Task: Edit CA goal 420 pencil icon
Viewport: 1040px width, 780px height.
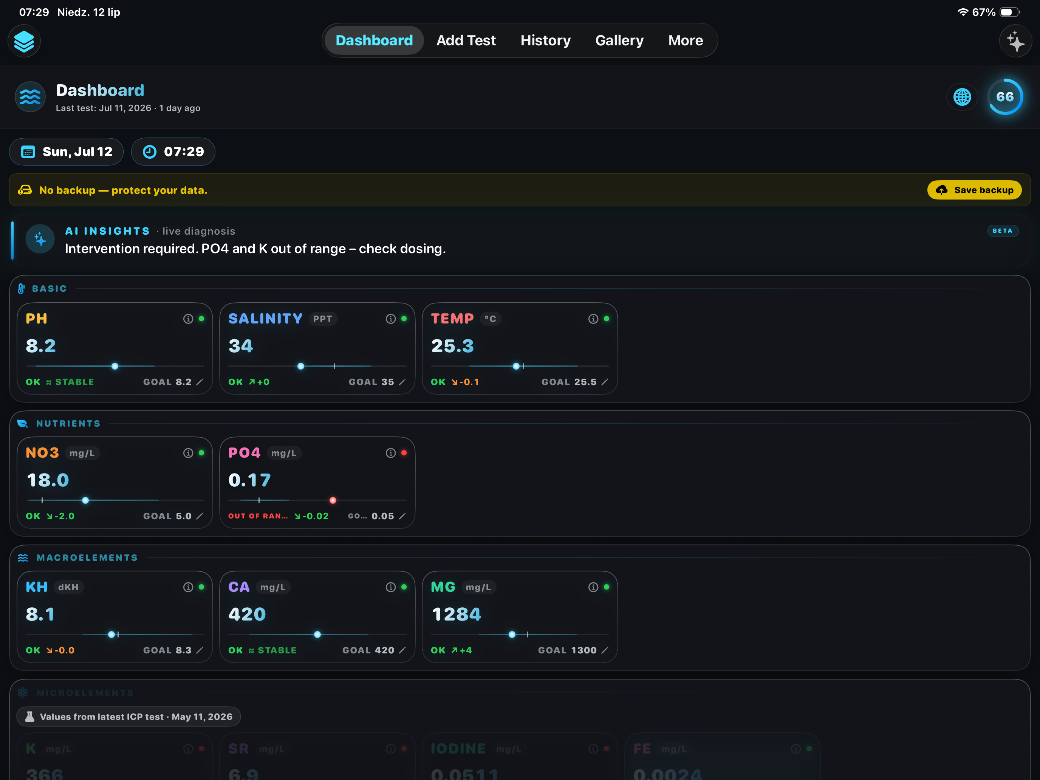Action: (x=402, y=650)
